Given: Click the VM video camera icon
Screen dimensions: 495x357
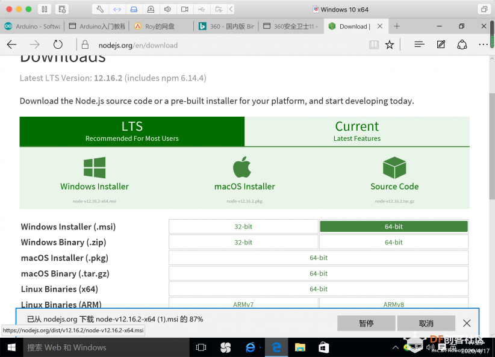Looking at the screenshot, I should pos(185,9).
